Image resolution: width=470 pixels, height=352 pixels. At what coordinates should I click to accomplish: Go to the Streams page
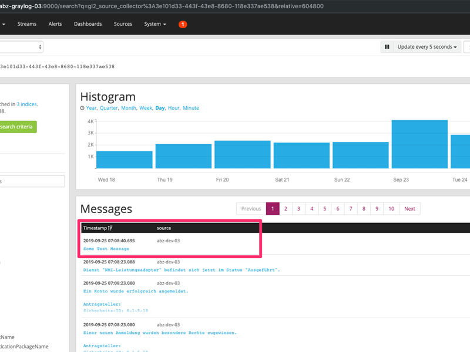27,24
